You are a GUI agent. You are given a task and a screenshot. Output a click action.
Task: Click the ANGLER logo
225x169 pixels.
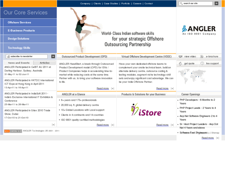pyautogui.click(x=199, y=30)
